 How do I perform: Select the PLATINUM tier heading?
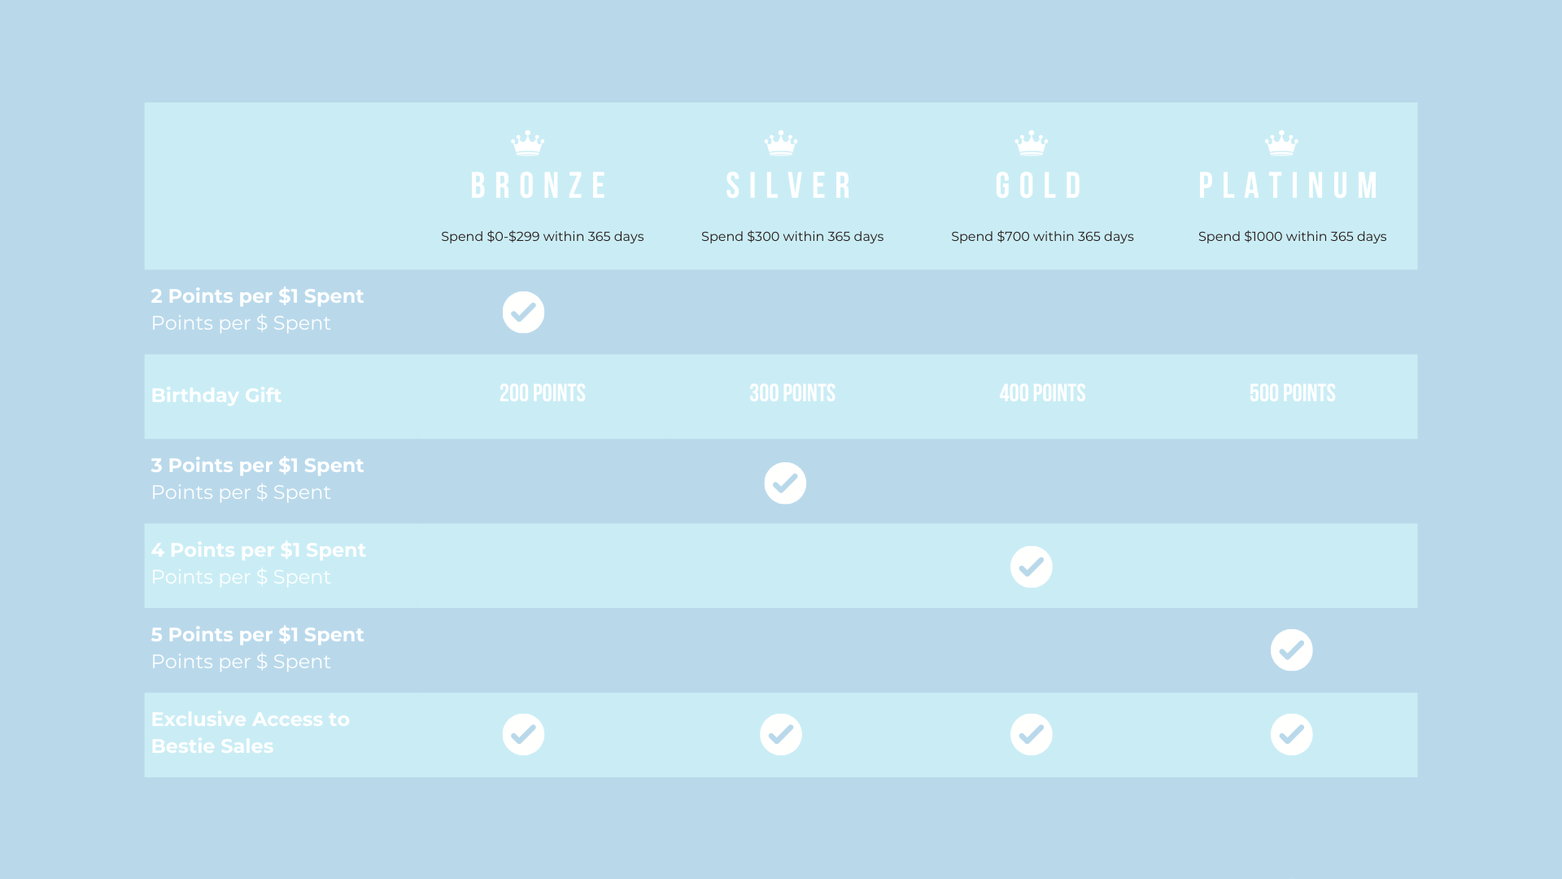click(1290, 186)
